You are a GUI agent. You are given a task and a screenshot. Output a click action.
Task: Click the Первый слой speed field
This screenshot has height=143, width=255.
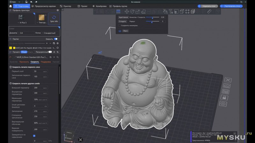tap(40, 71)
